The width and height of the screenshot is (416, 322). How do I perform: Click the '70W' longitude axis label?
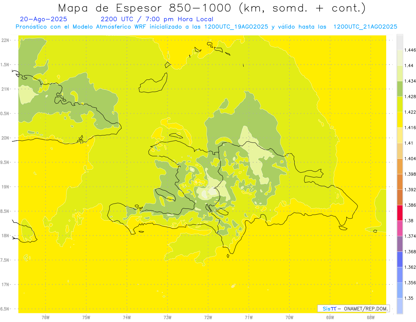pyautogui.click(x=289, y=317)
